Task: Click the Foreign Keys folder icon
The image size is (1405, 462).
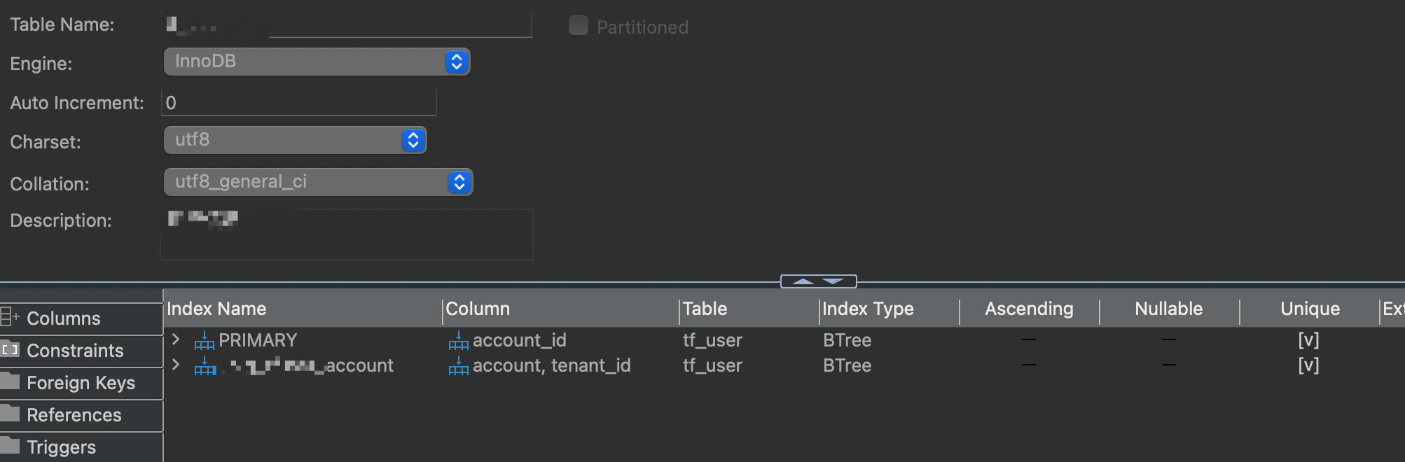Action: [x=10, y=381]
